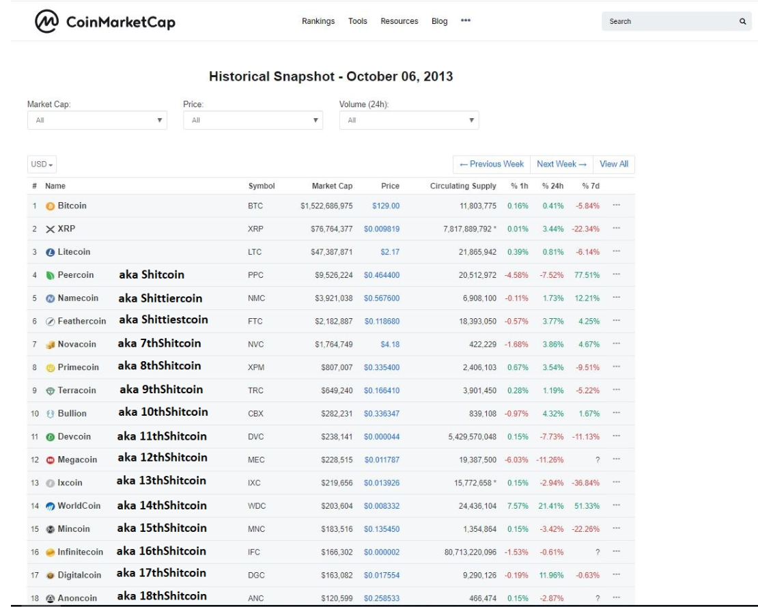This screenshot has height=607, width=758.
Task: Open more options for Peercoin row
Action: [x=617, y=274]
